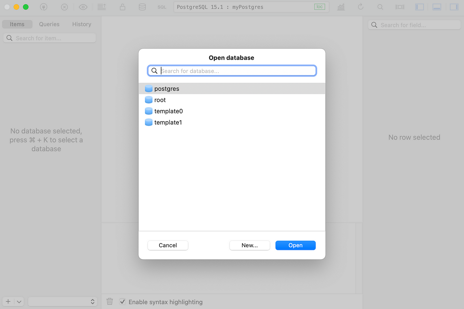
Task: Click the trash icon at bottom
Action: (110, 301)
